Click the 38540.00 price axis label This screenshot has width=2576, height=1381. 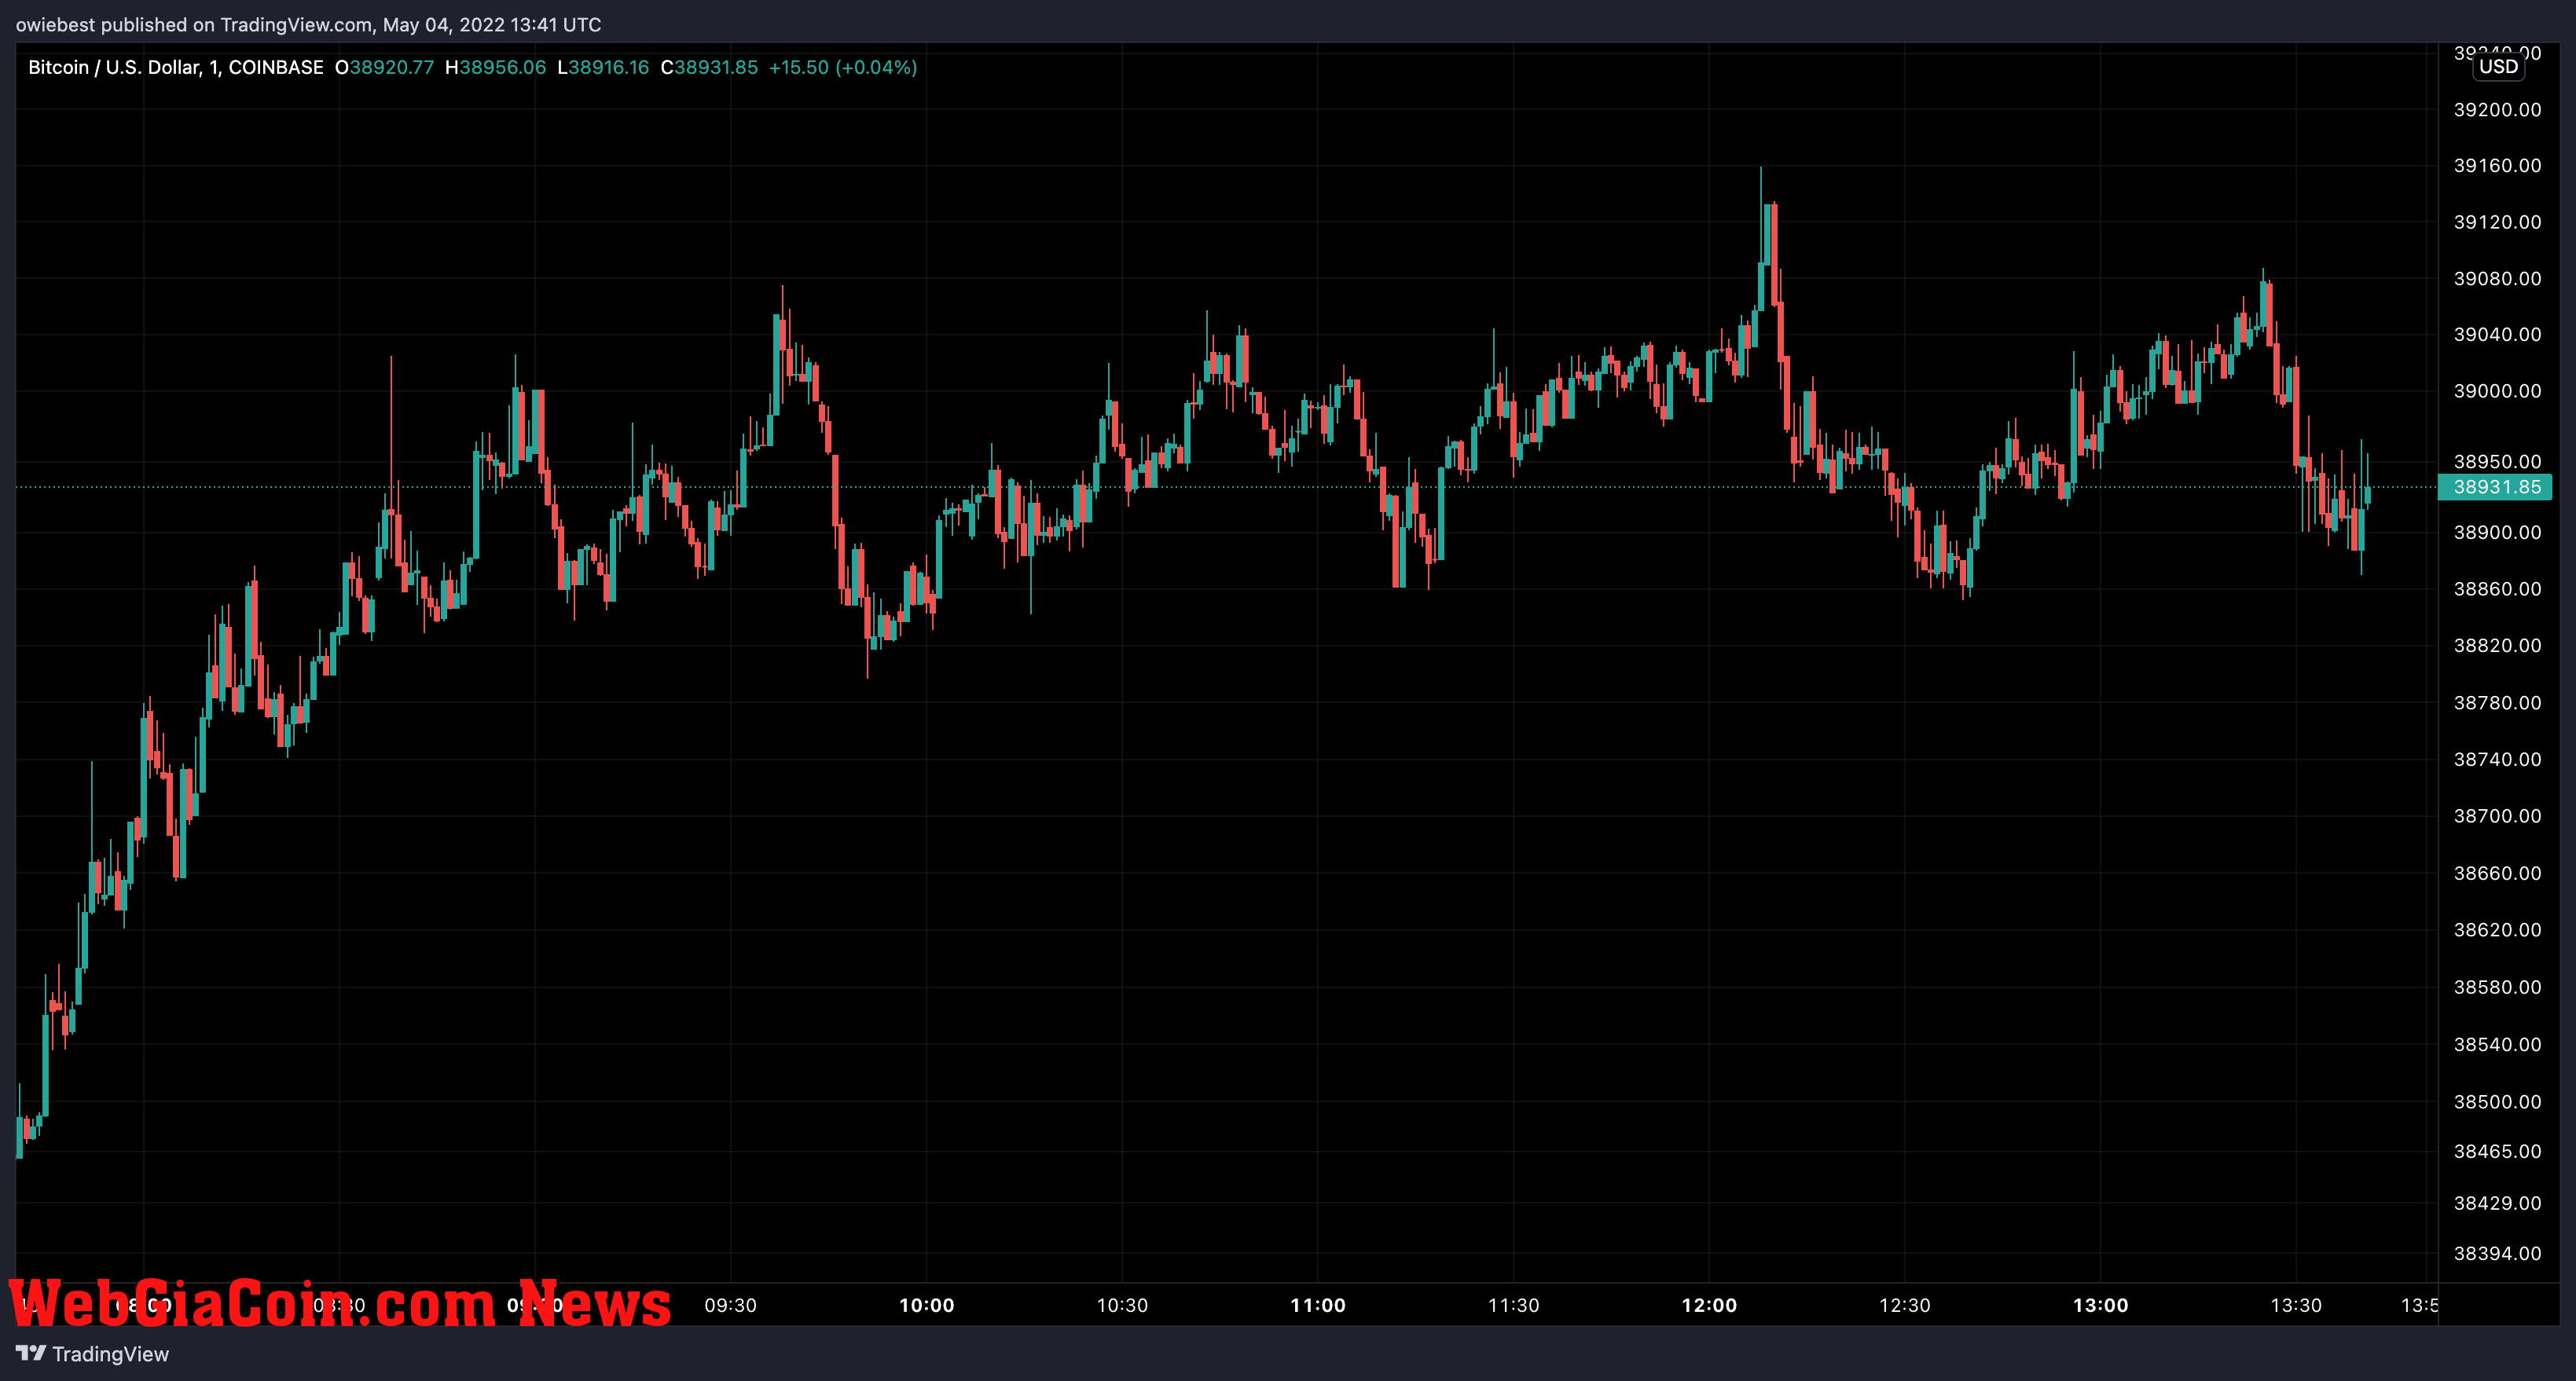tap(2497, 1044)
